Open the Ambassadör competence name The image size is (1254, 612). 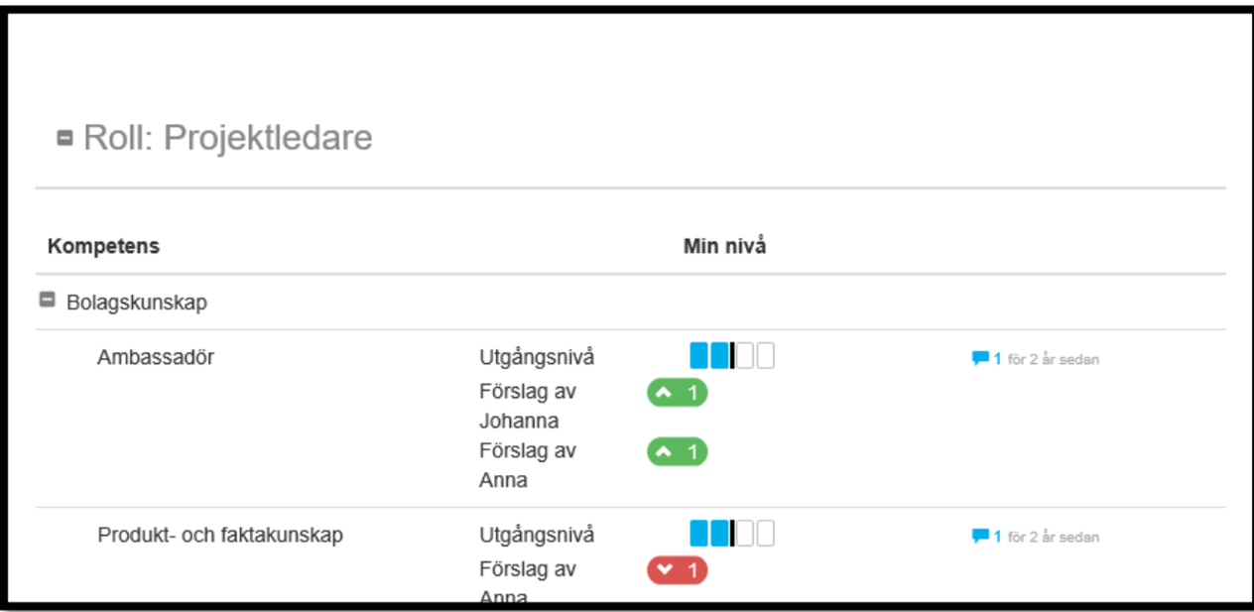pos(155,358)
